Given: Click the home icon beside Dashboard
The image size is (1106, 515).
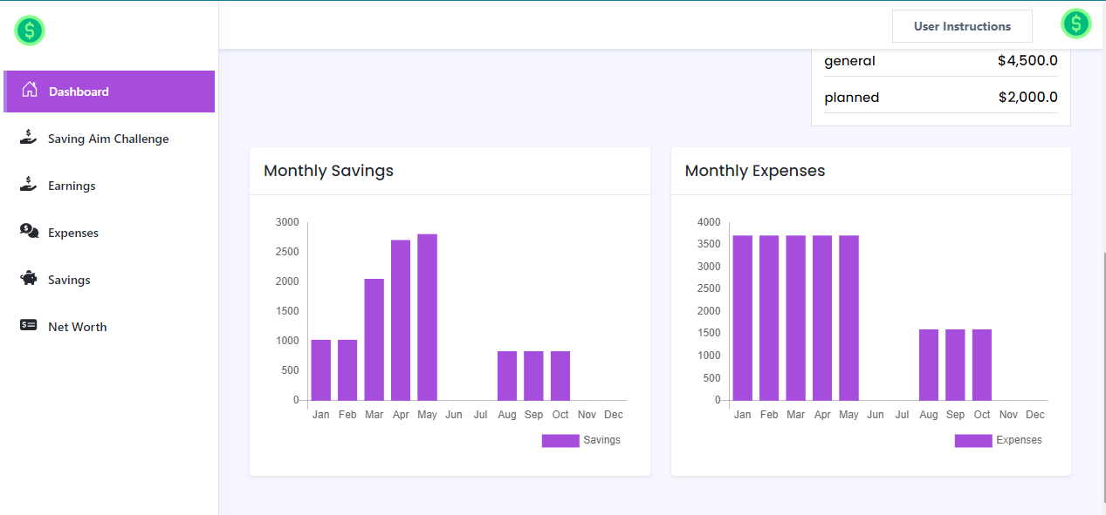Looking at the screenshot, I should pyautogui.click(x=30, y=90).
